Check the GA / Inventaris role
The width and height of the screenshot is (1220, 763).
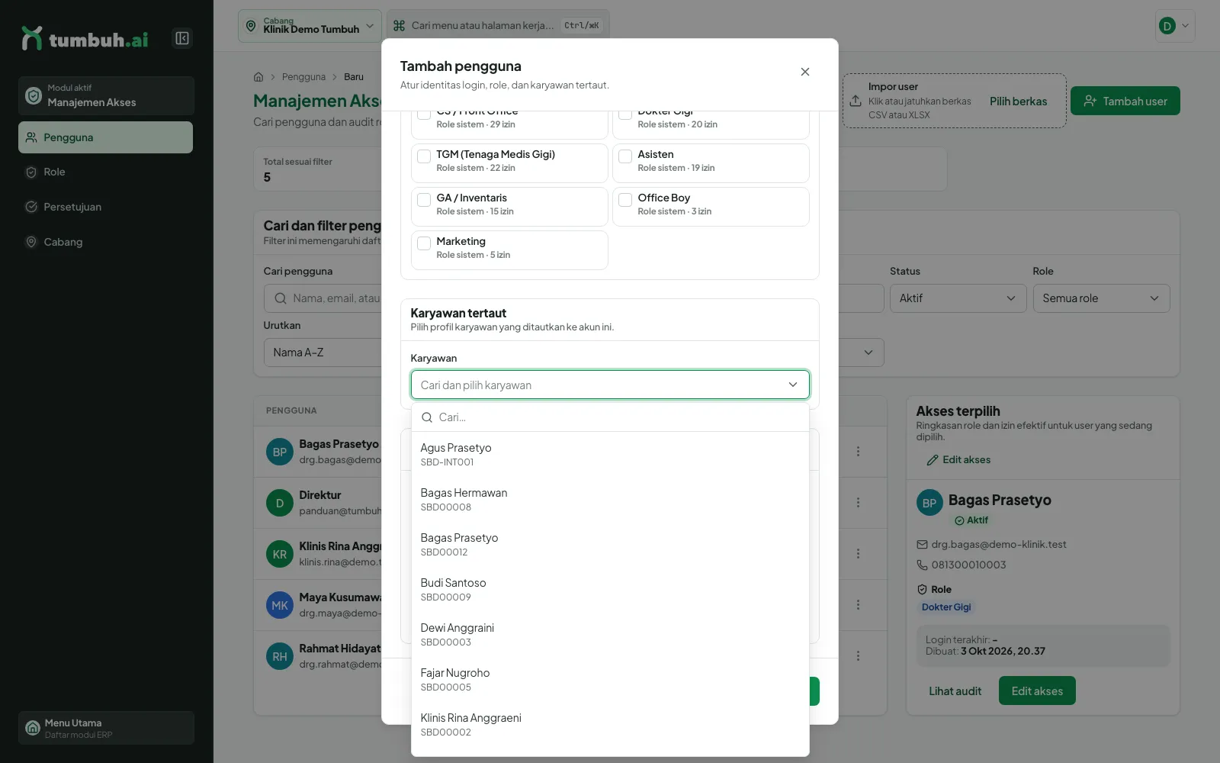424,200
